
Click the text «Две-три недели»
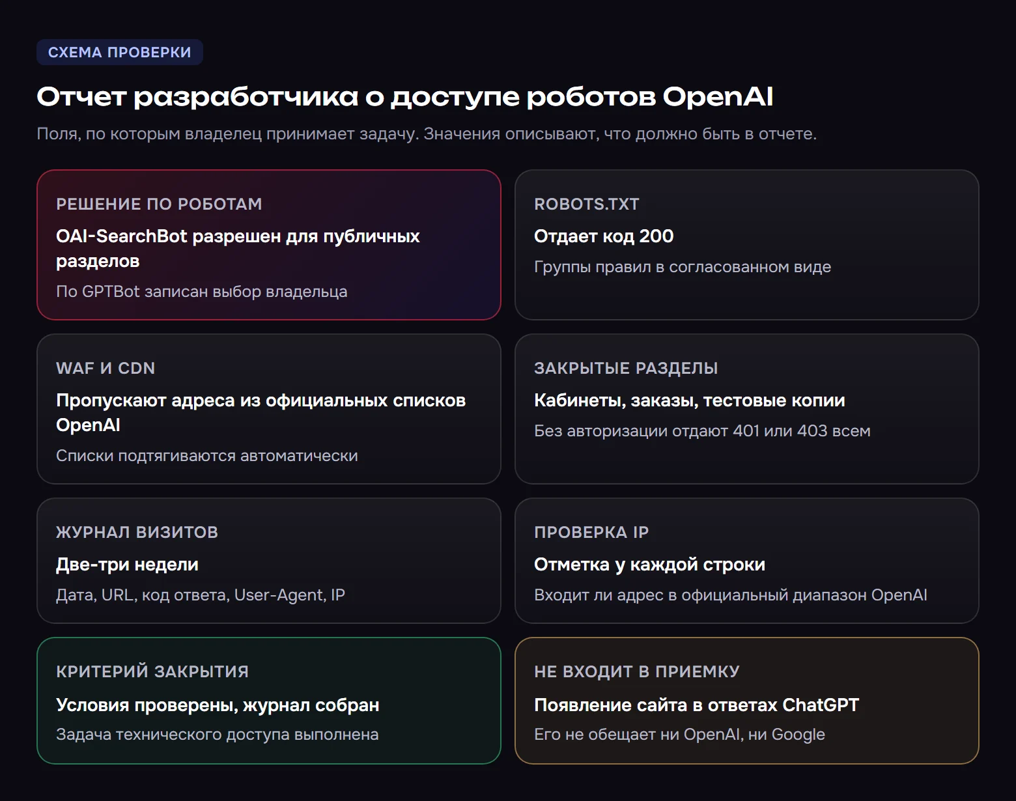tap(127, 564)
